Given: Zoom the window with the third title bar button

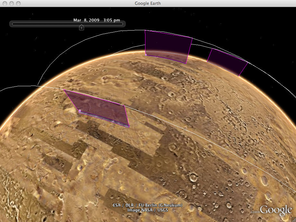Looking at the screenshot, I should pos(17,3).
